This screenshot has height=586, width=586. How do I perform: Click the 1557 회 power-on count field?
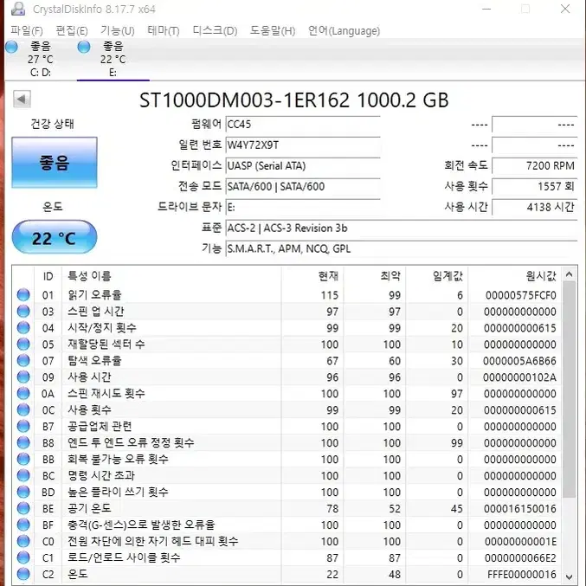[535, 186]
